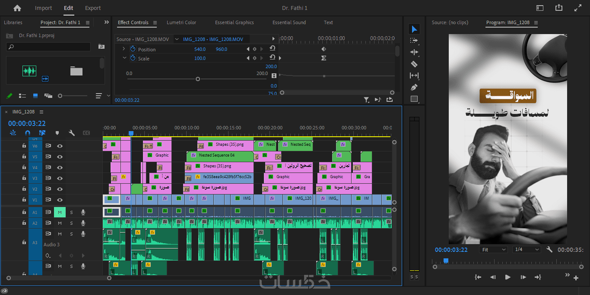The width and height of the screenshot is (590, 295).
Task: Select the Track Select Forward tool
Action: [x=414, y=41]
